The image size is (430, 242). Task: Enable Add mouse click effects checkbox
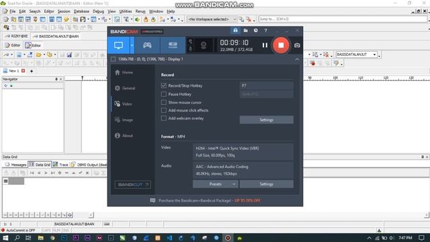coord(164,110)
